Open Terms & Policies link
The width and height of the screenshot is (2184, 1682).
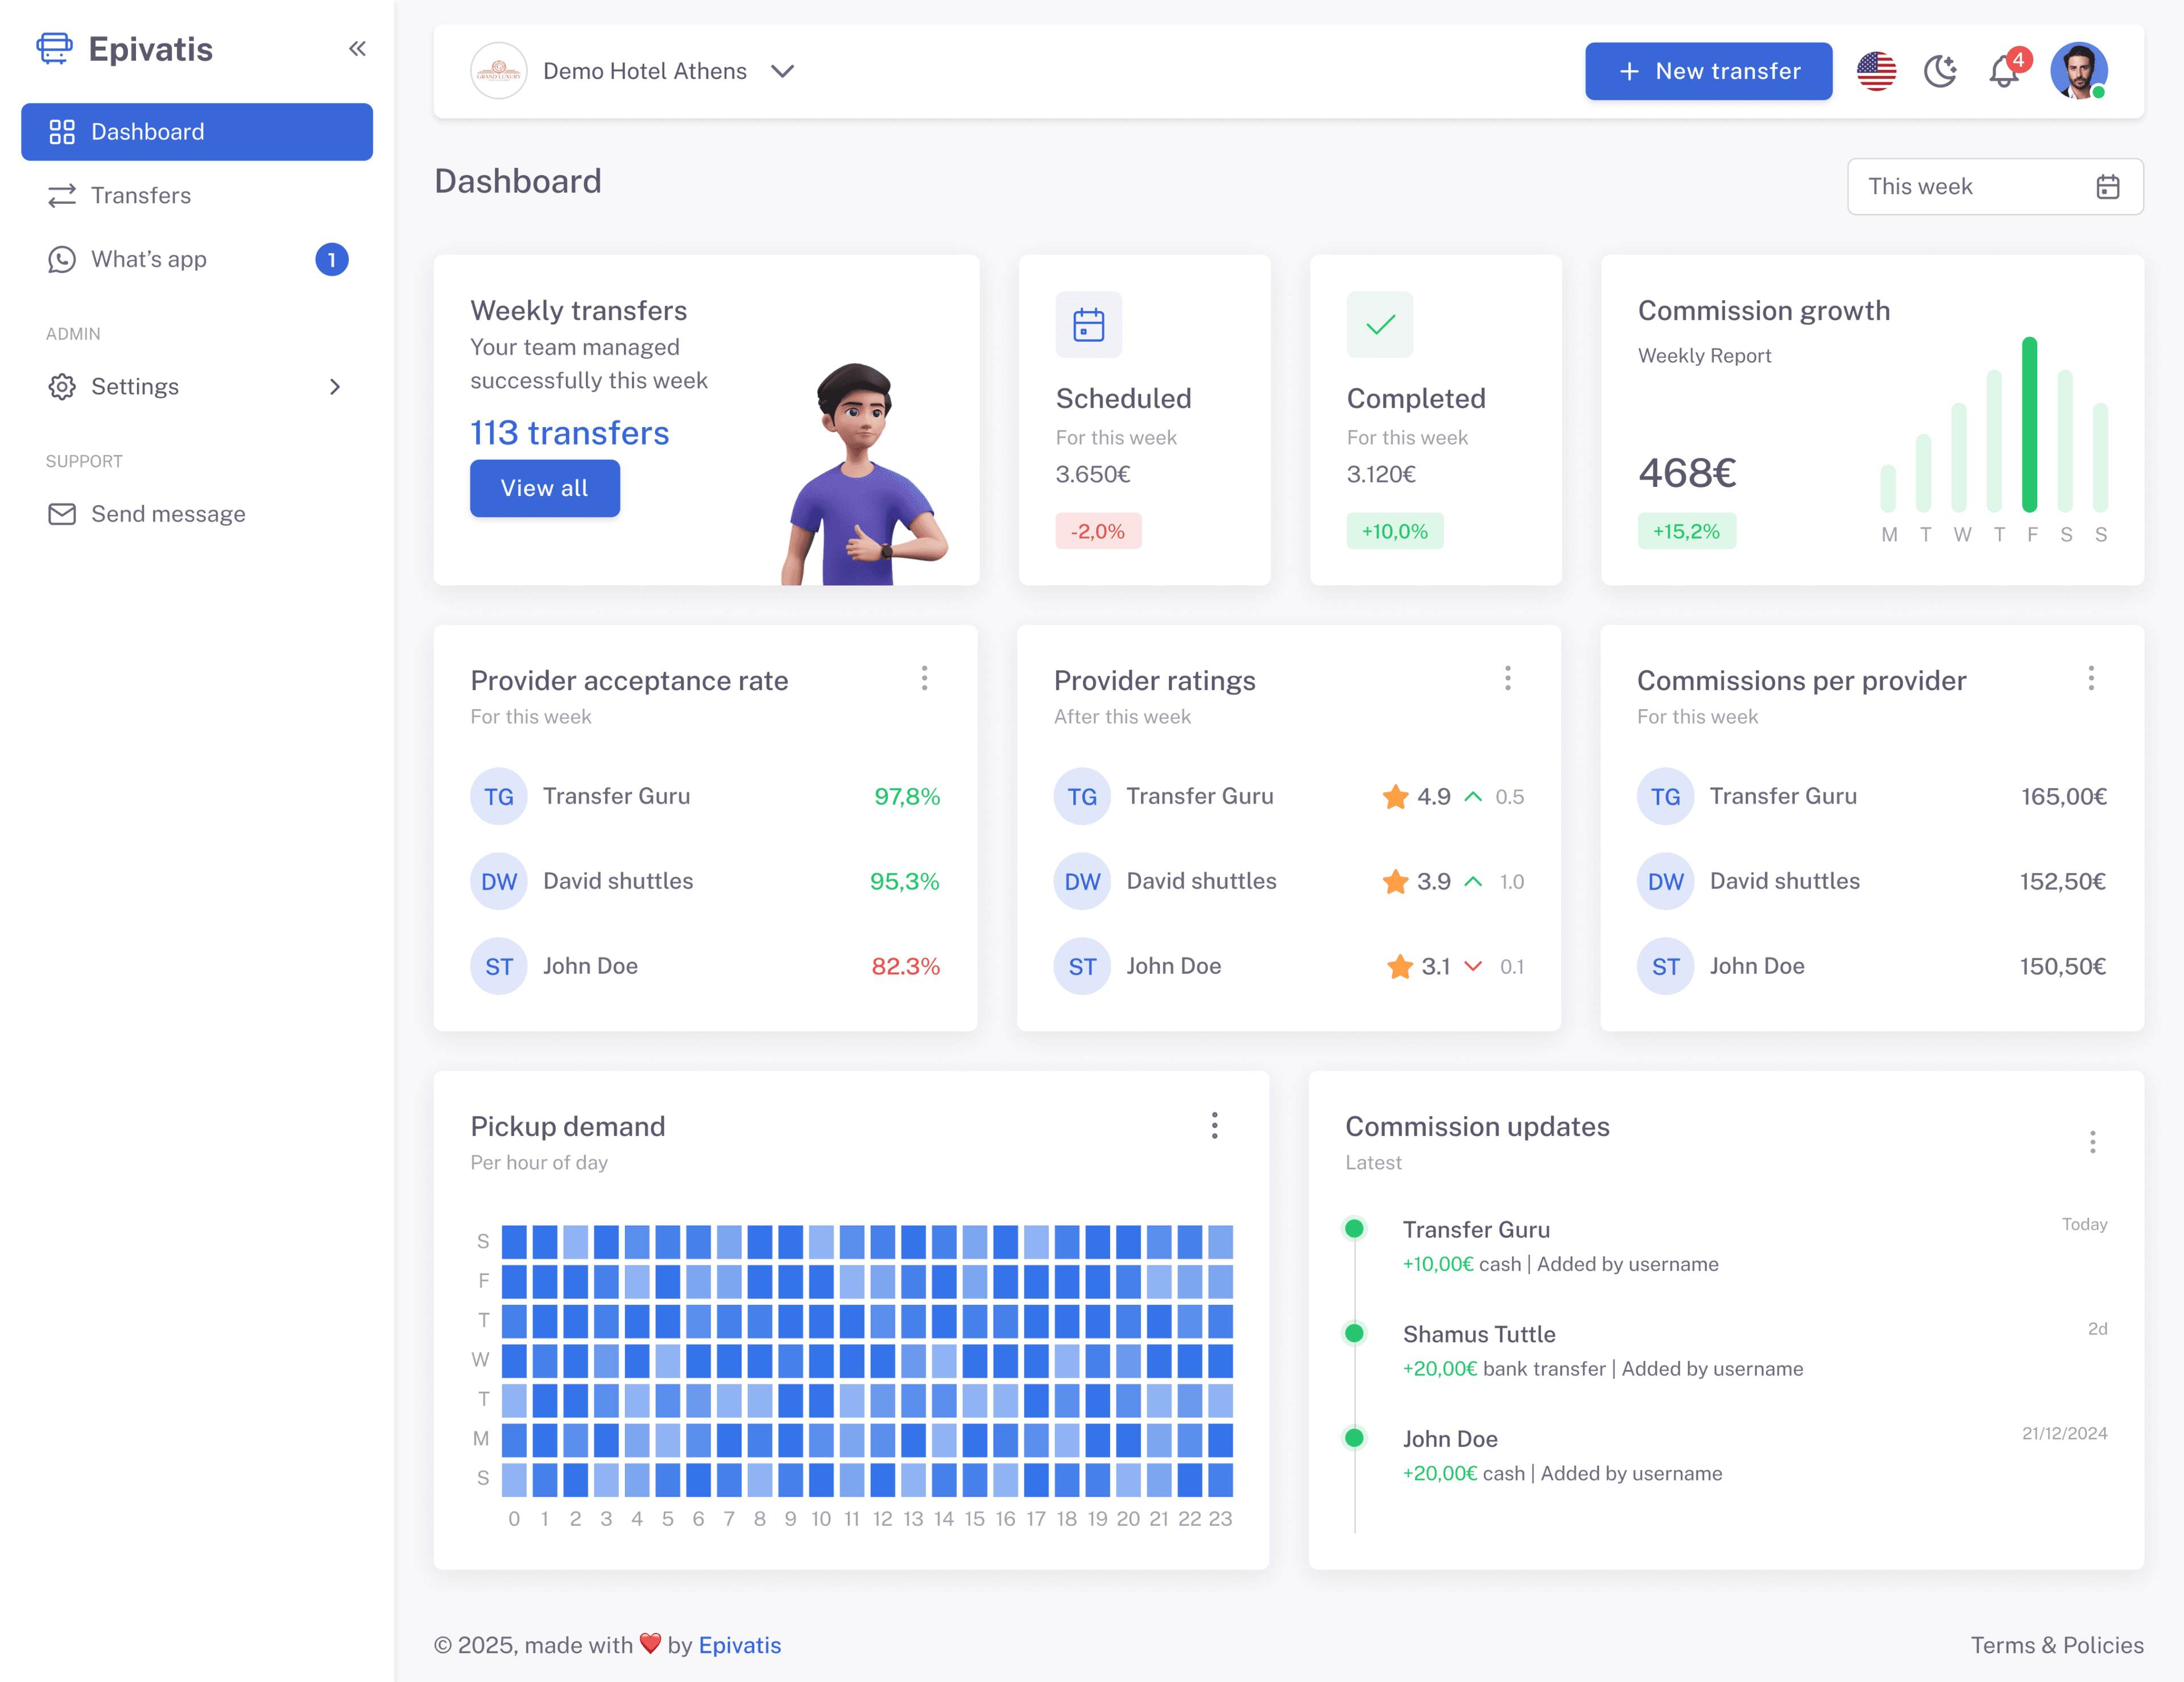point(2057,1645)
